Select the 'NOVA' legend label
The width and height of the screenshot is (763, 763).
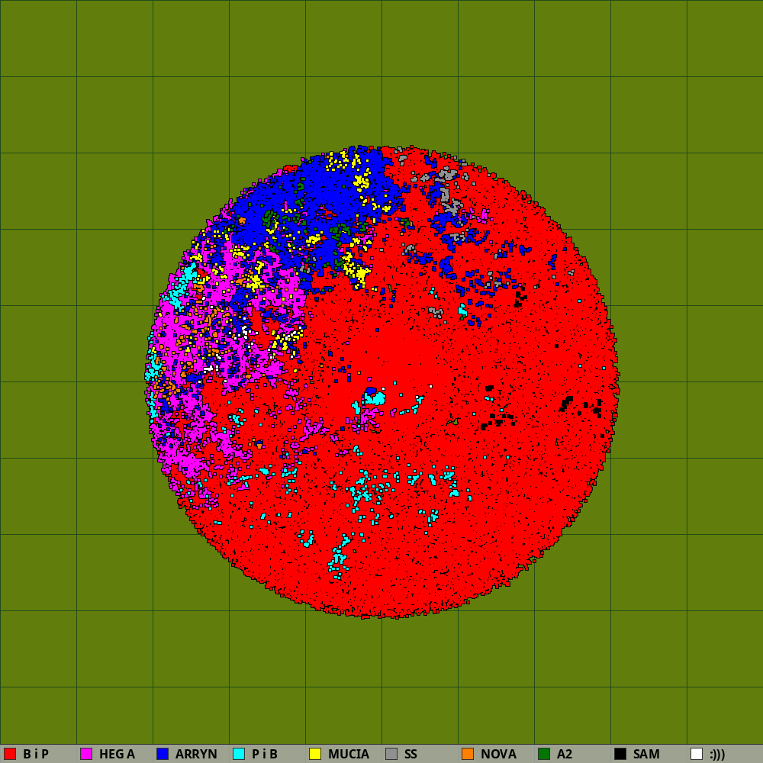[498, 754]
